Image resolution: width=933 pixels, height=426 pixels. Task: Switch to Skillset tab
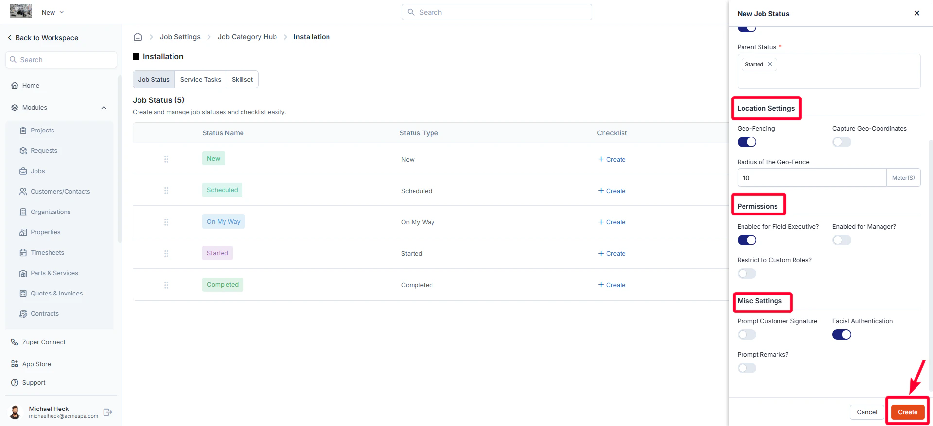pos(242,80)
